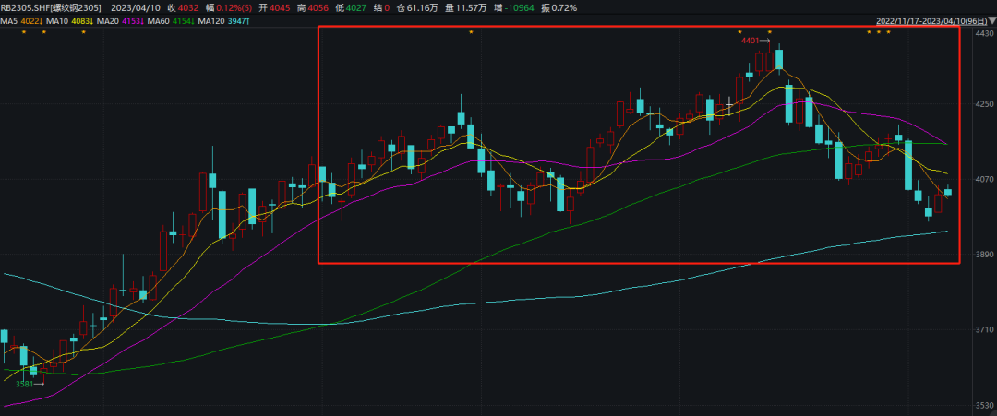
Task: Toggle the MA5 moving average label
Action: pyautogui.click(x=26, y=20)
